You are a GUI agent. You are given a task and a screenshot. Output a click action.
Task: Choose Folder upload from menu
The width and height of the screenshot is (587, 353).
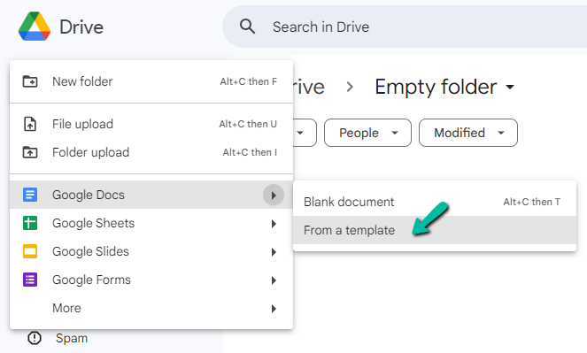(x=151, y=152)
